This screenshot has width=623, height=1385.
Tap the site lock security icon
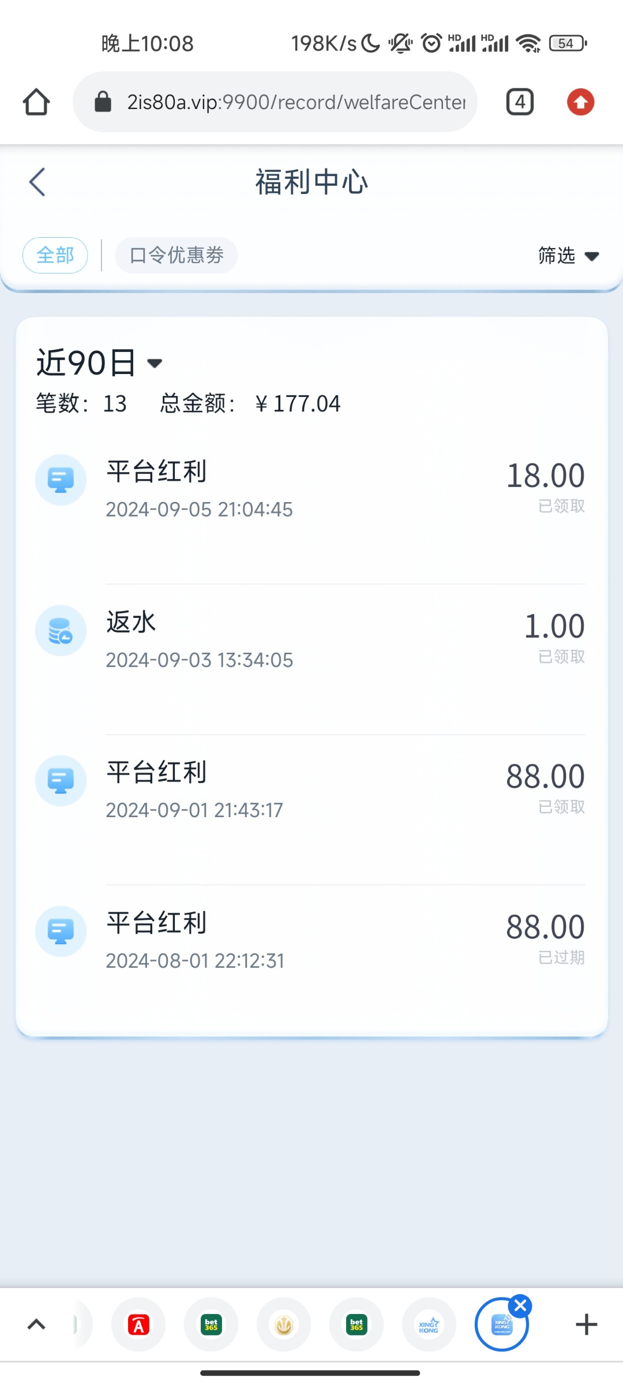click(x=103, y=102)
